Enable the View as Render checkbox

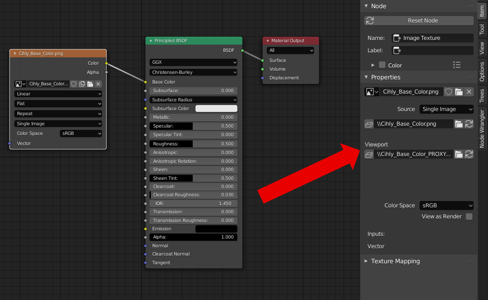tap(469, 217)
